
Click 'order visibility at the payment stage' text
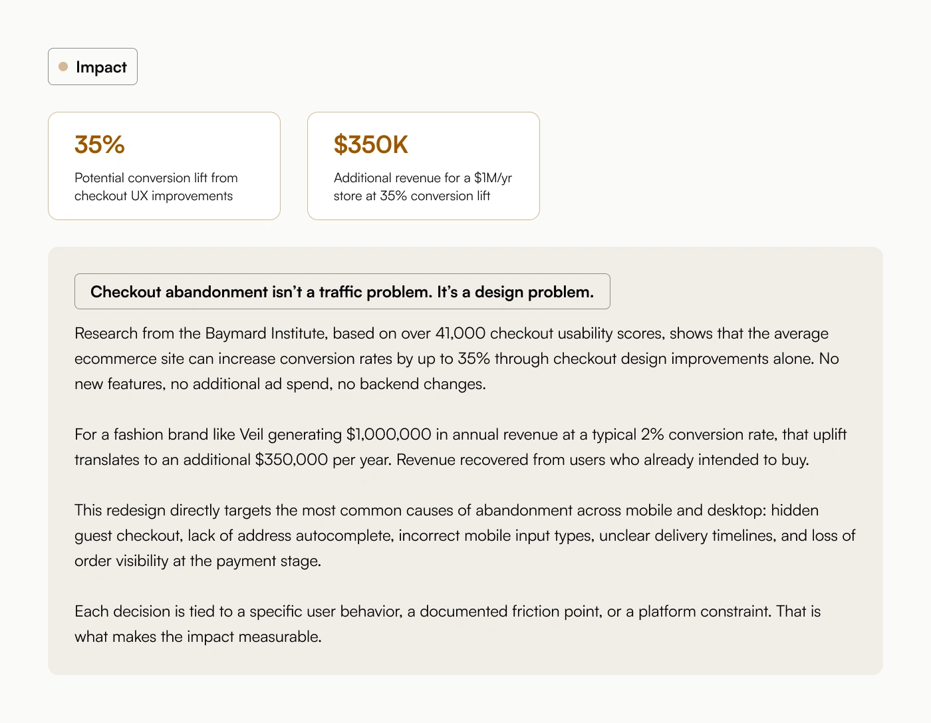click(x=198, y=561)
